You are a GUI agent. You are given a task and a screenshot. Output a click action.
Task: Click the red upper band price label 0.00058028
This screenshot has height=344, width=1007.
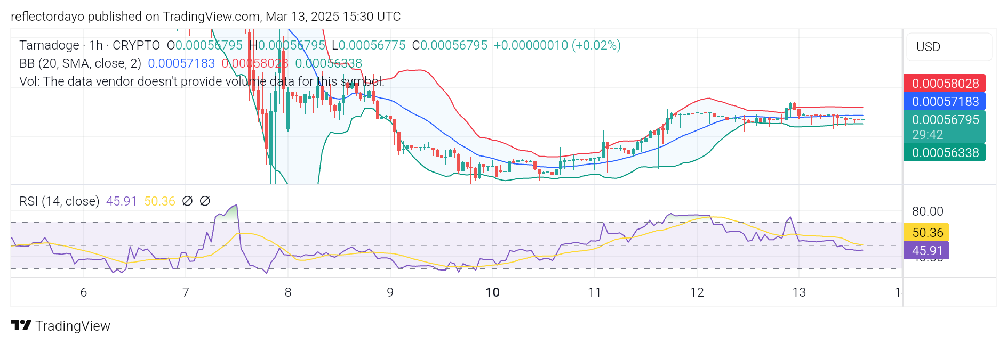click(945, 84)
